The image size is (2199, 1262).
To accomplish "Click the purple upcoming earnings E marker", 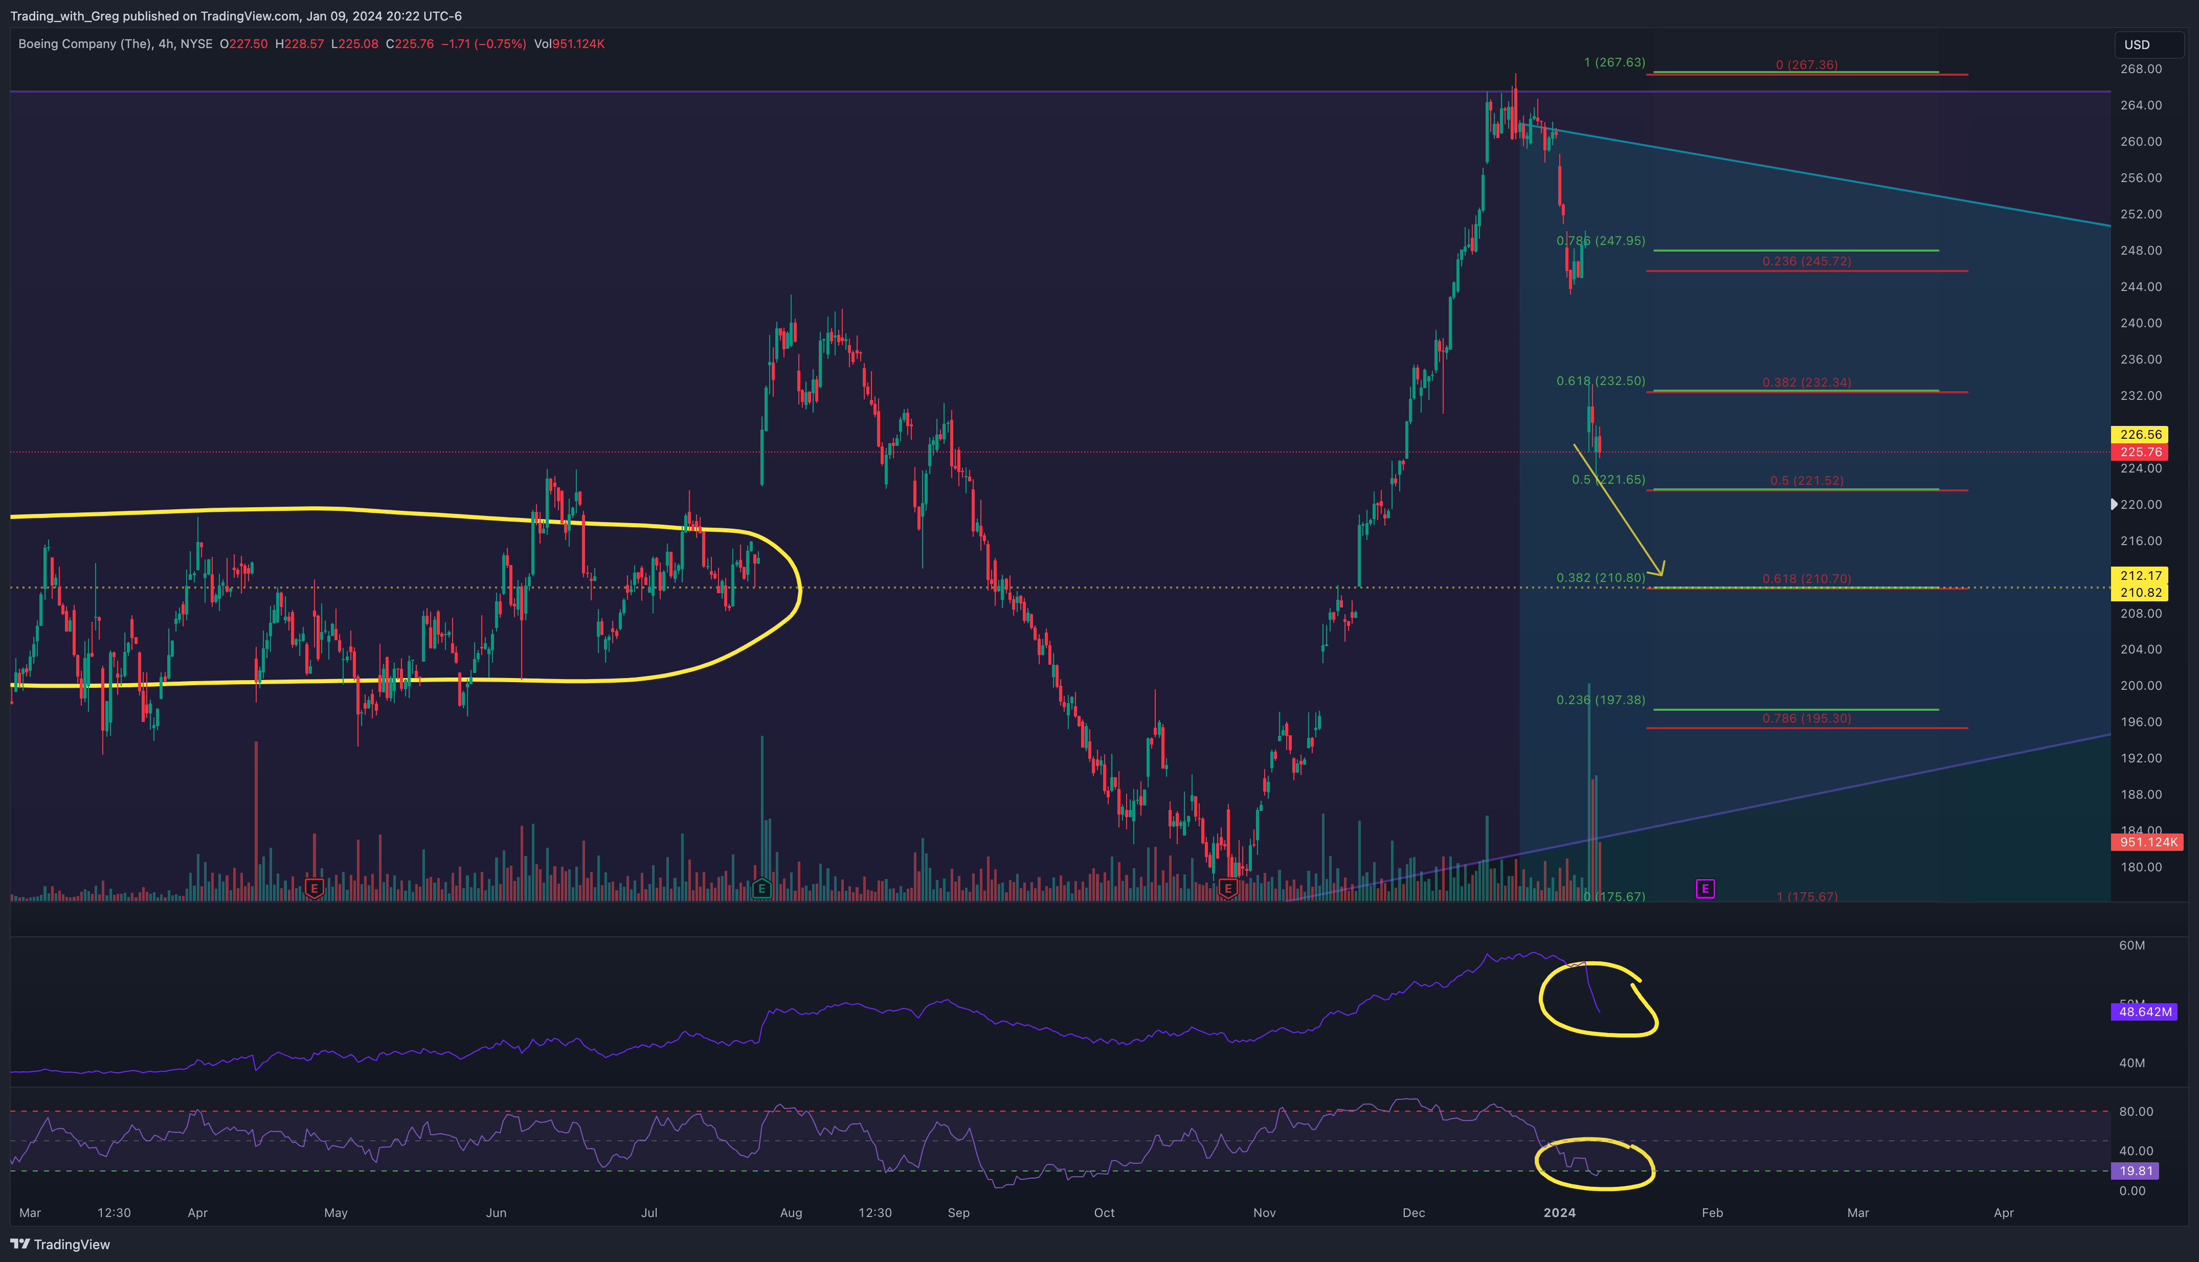I will click(1705, 888).
